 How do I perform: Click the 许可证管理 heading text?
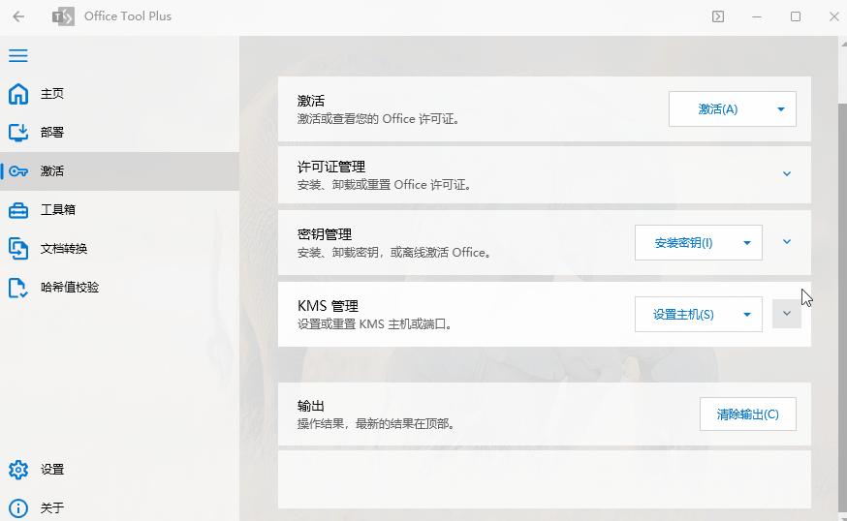pyautogui.click(x=331, y=167)
